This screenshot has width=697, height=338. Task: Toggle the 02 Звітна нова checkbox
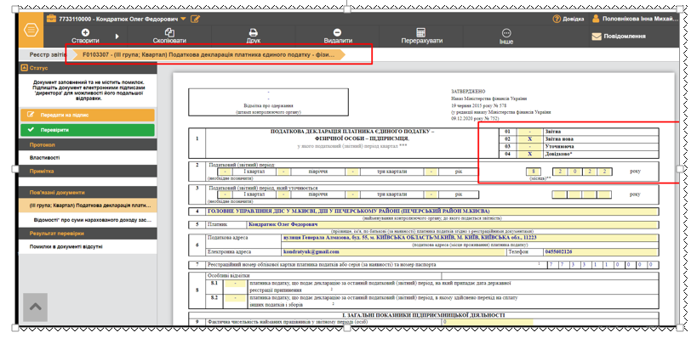tap(529, 138)
